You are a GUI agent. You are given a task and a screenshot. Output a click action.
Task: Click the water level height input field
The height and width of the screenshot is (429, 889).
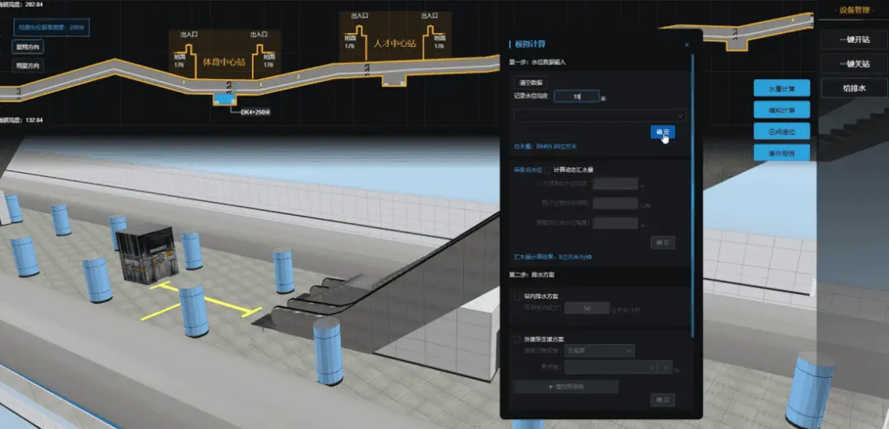[x=576, y=97]
